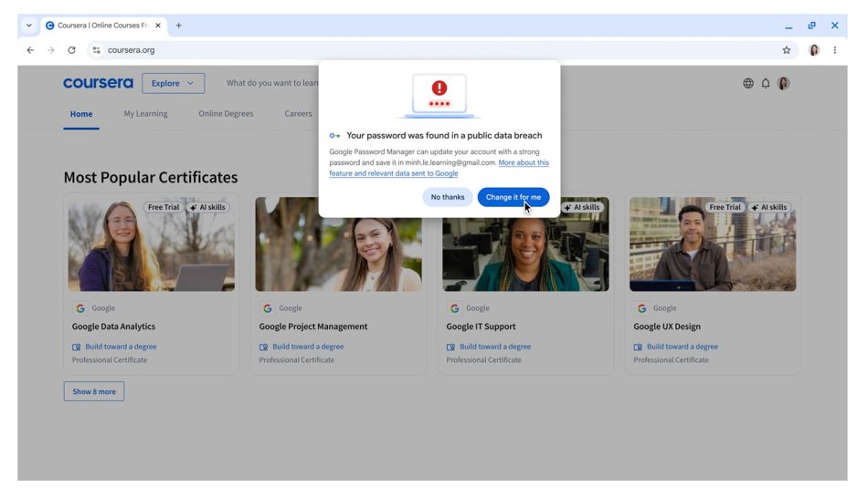Open Chrome profile avatar in toolbar
Screen dimensions: 868x488
(x=814, y=50)
